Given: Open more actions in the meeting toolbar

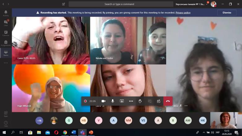Looking at the screenshot, I should (131, 101).
